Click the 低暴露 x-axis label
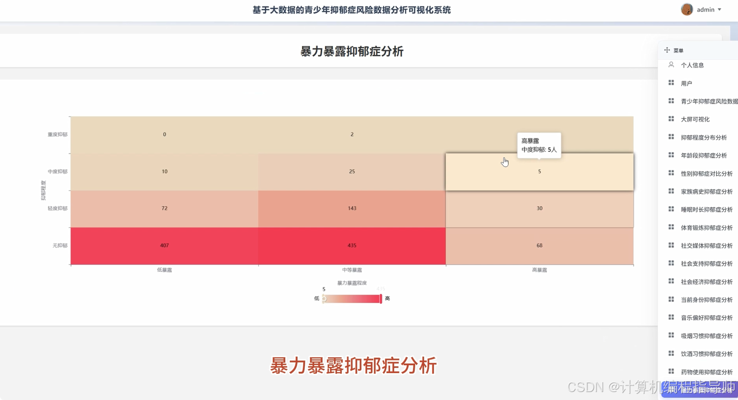Viewport: 738px width, 400px height. [x=165, y=270]
